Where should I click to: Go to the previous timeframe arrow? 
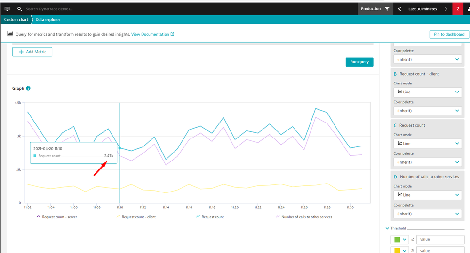click(399, 9)
